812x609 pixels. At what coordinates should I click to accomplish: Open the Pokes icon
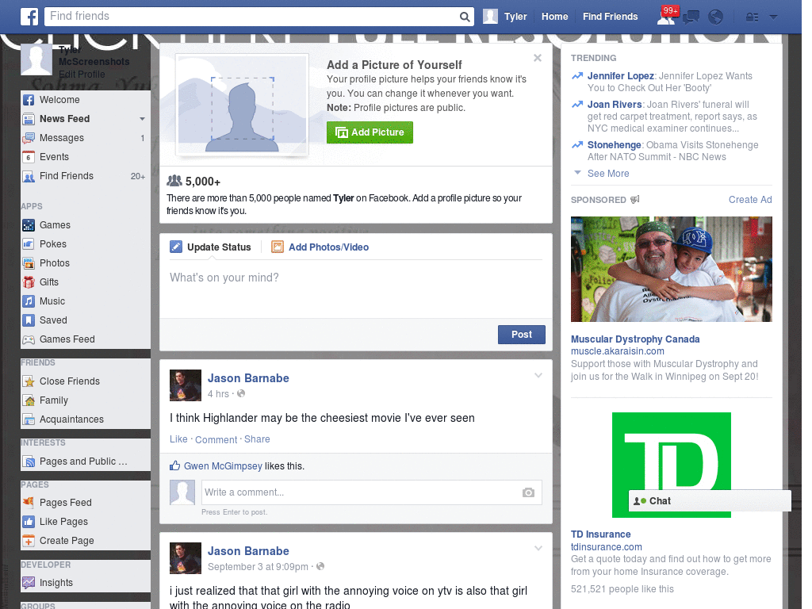(29, 244)
